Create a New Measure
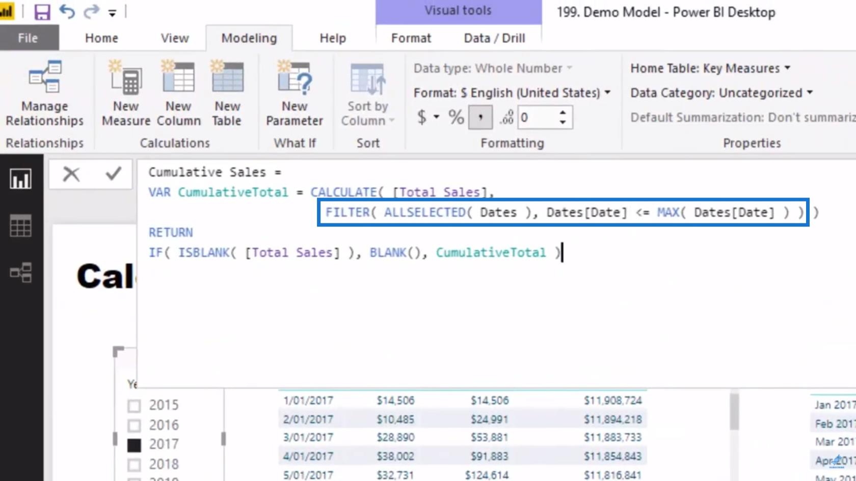 [126, 93]
